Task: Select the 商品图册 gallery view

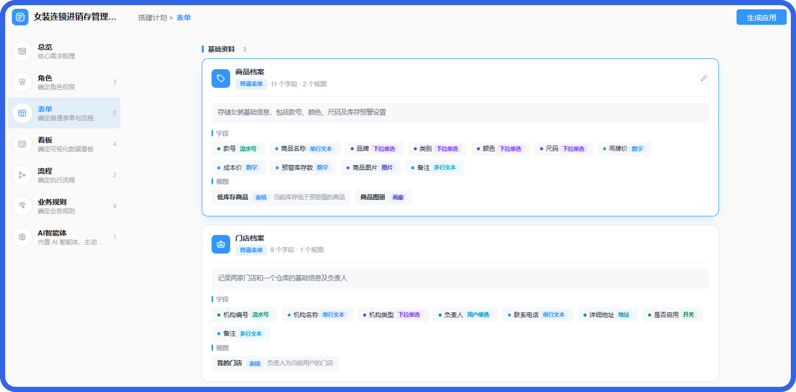Action: (x=383, y=197)
